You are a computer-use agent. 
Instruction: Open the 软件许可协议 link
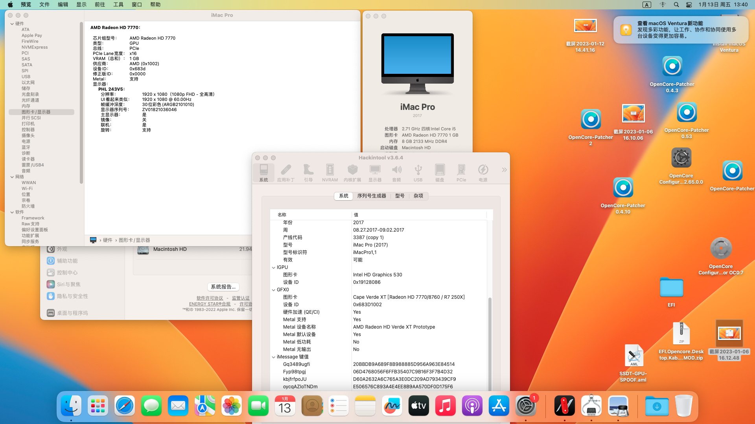(x=210, y=298)
